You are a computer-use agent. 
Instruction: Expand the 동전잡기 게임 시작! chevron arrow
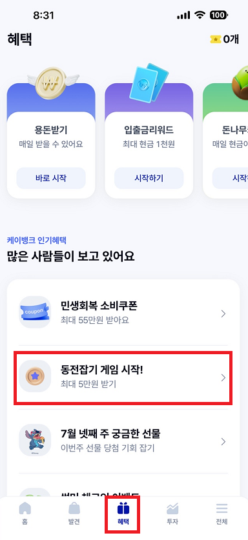tap(223, 378)
